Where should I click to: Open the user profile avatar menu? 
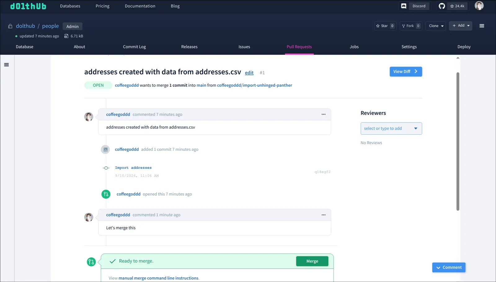click(x=479, y=6)
